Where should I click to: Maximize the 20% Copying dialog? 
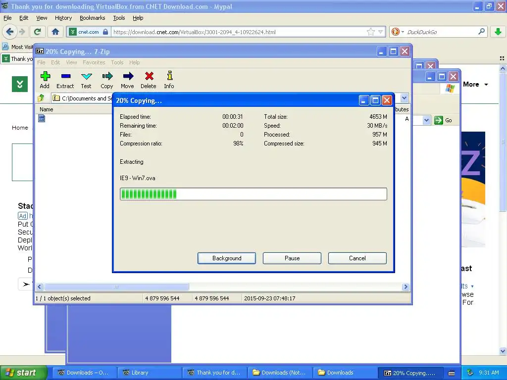(375, 100)
